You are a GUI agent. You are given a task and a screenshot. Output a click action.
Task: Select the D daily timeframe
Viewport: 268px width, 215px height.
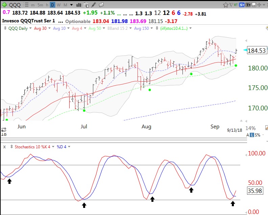click(x=52, y=5)
